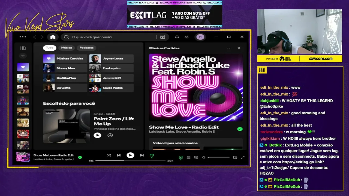Screen dimensions: 349x196
Task: Skip to the previous track
Action: point(119,155)
